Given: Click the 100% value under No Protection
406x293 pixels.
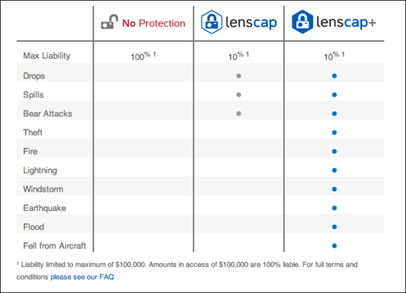Looking at the screenshot, I should point(143,56).
